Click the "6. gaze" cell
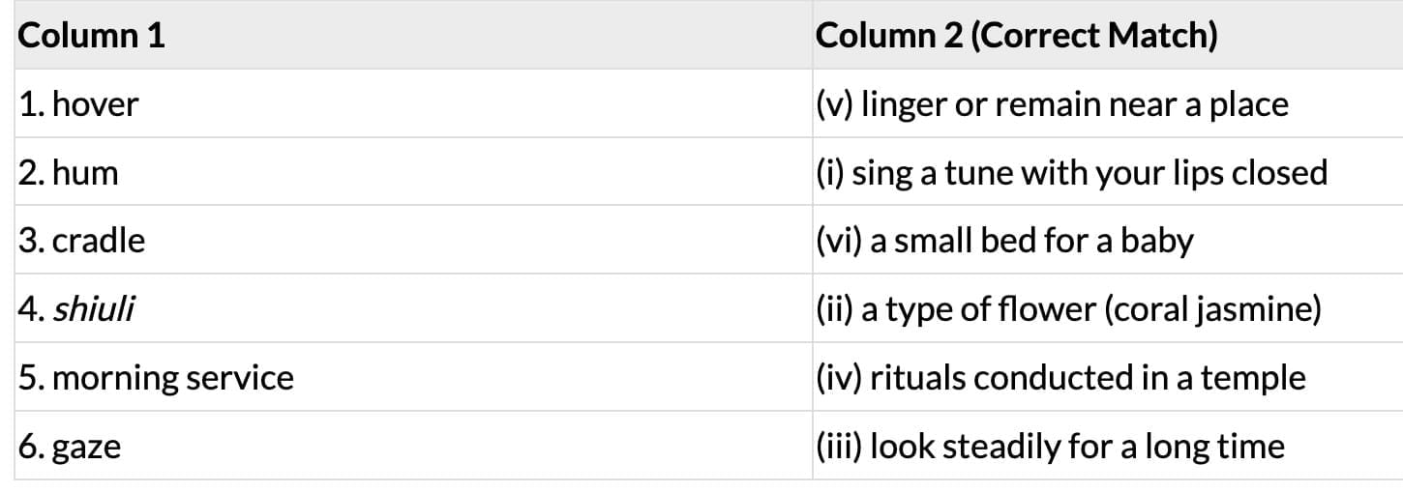The height and width of the screenshot is (493, 1403). point(70,447)
